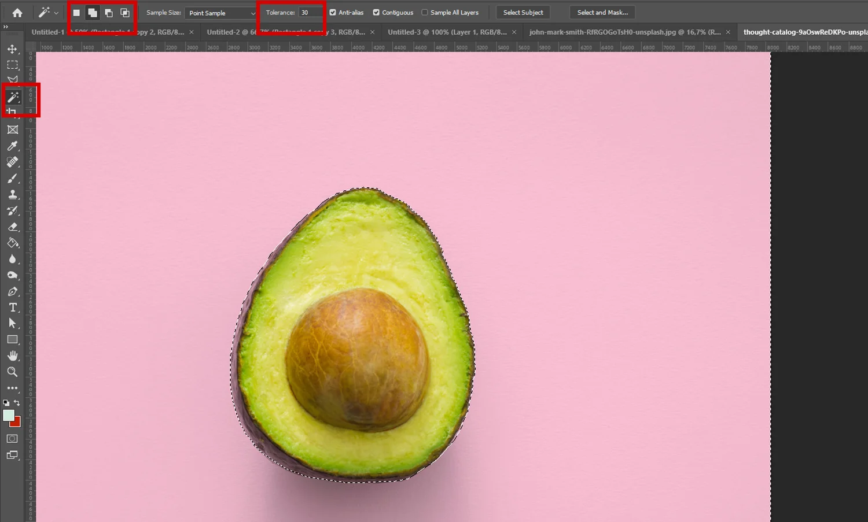868x522 pixels.
Task: Toggle Quick Mask mode icon
Action: [x=12, y=439]
